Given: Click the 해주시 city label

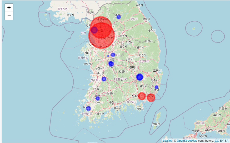Looking at the screenshot, I should [71, 15].
